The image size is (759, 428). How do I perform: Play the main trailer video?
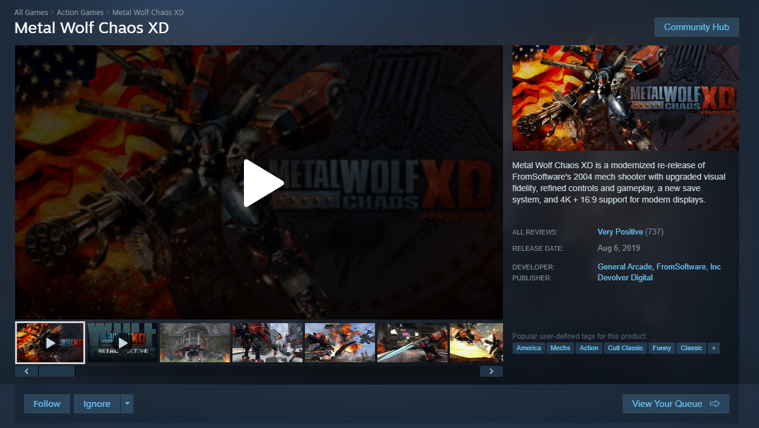(263, 183)
